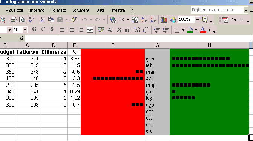
Task: Align text to the left
Action: click(63, 30)
